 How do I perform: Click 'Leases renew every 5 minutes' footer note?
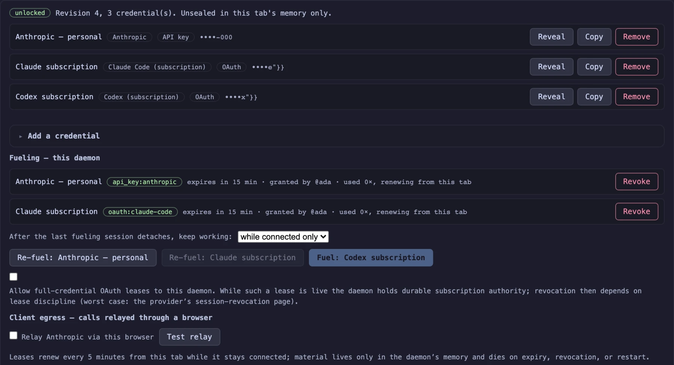(329, 357)
